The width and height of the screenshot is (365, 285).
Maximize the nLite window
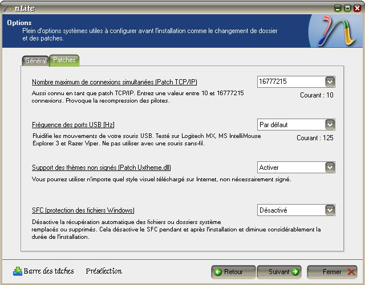[347, 9]
